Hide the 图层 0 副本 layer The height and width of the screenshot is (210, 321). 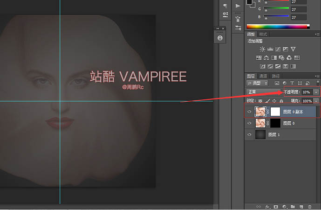249,112
